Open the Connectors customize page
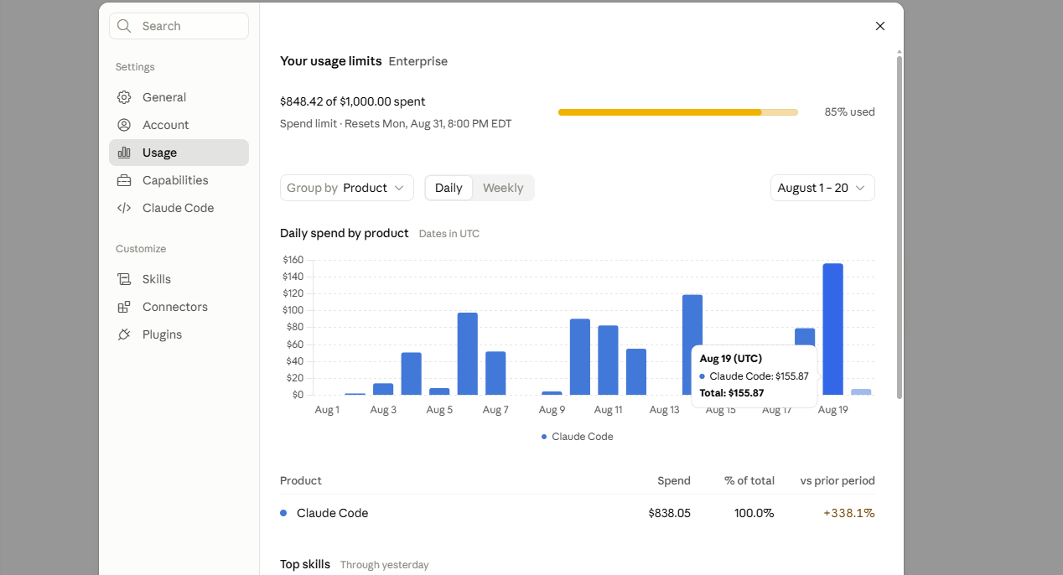The height and width of the screenshot is (575, 1063). coord(179,307)
